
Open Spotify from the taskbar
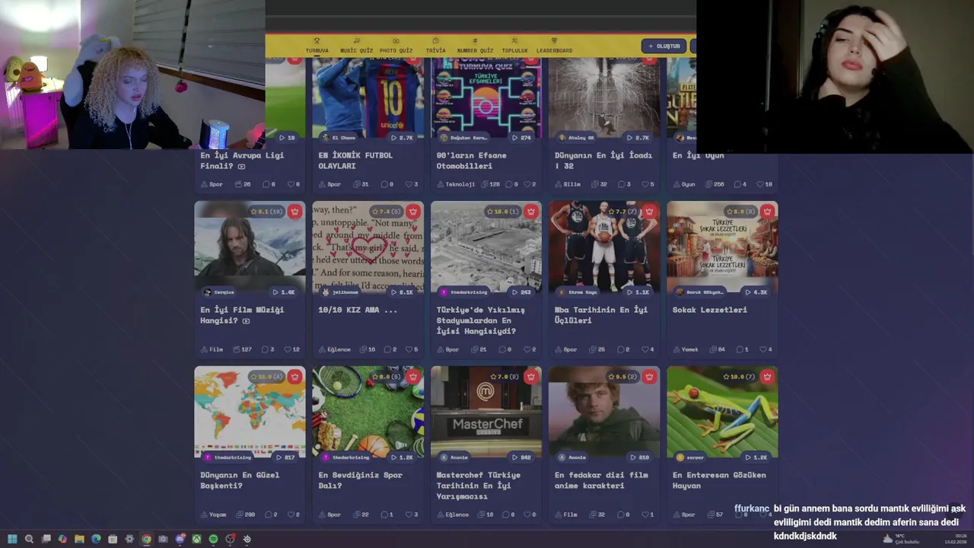[213, 539]
